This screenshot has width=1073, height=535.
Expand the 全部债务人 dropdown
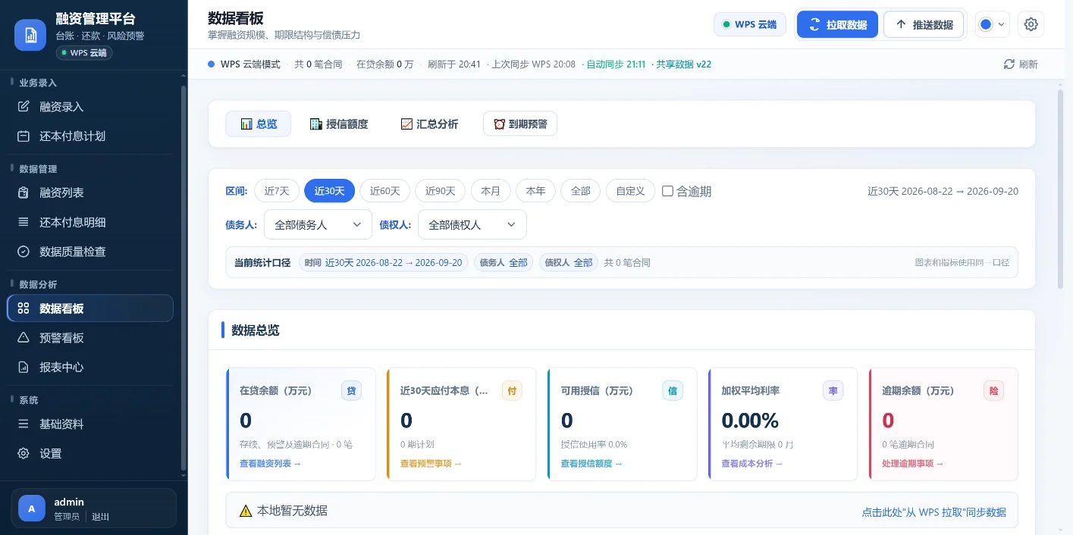coord(318,224)
